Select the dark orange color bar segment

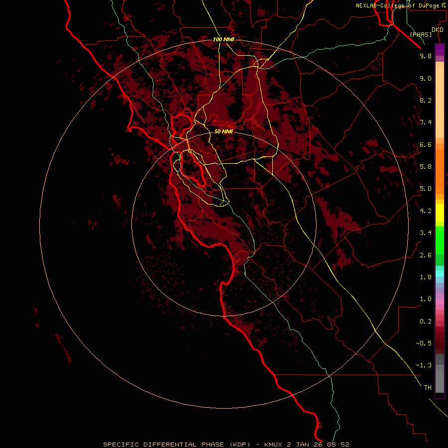click(x=440, y=172)
